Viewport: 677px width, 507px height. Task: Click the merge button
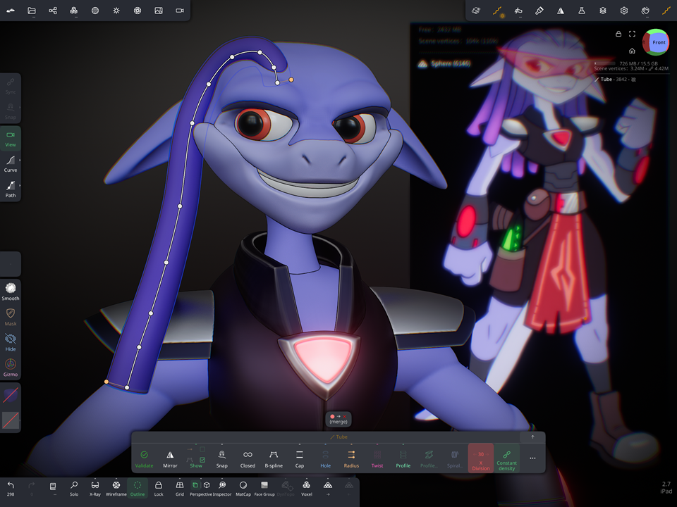pyautogui.click(x=338, y=419)
